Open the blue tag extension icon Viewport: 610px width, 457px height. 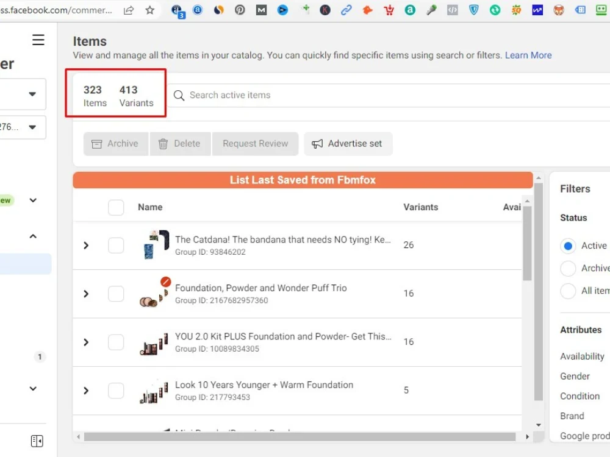click(580, 10)
